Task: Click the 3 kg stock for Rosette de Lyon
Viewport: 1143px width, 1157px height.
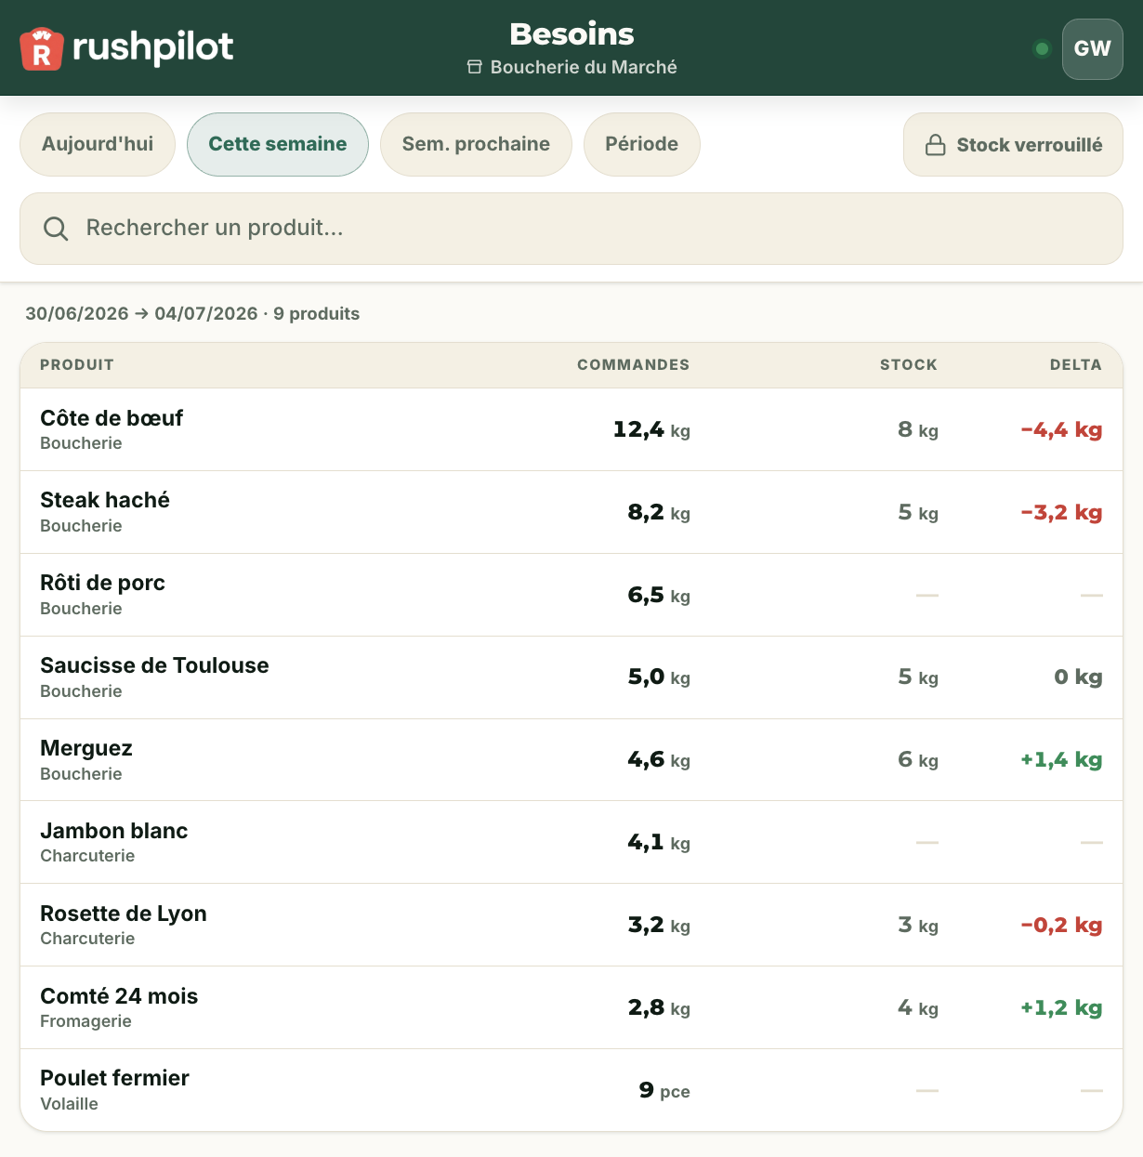Action: pyautogui.click(x=918, y=926)
